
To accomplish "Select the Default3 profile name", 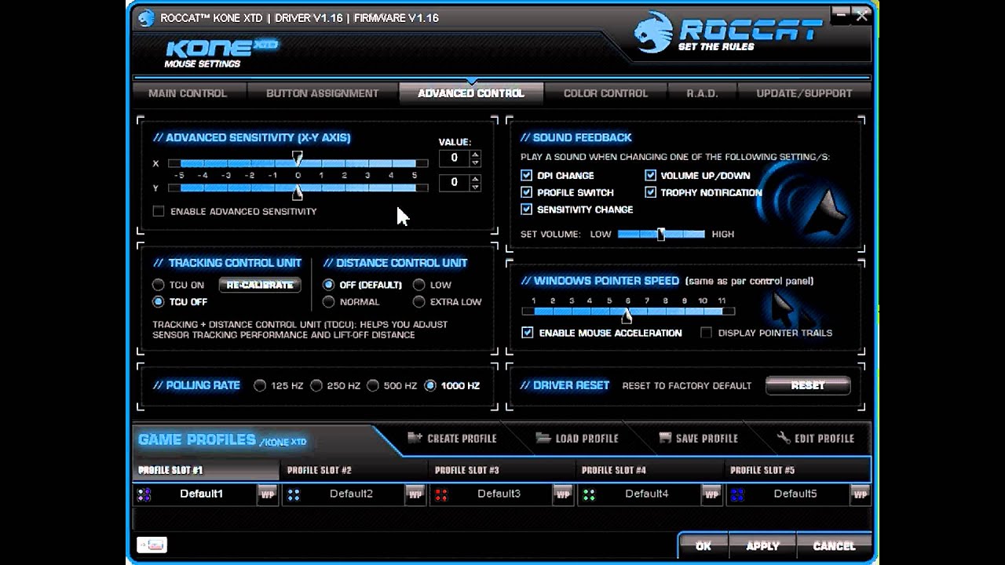I will point(499,494).
